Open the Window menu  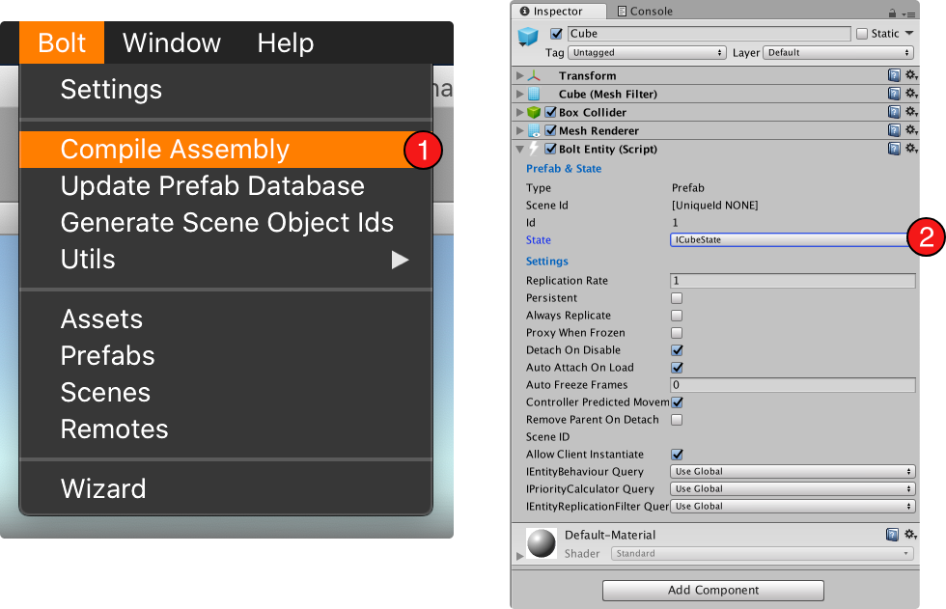tap(172, 42)
